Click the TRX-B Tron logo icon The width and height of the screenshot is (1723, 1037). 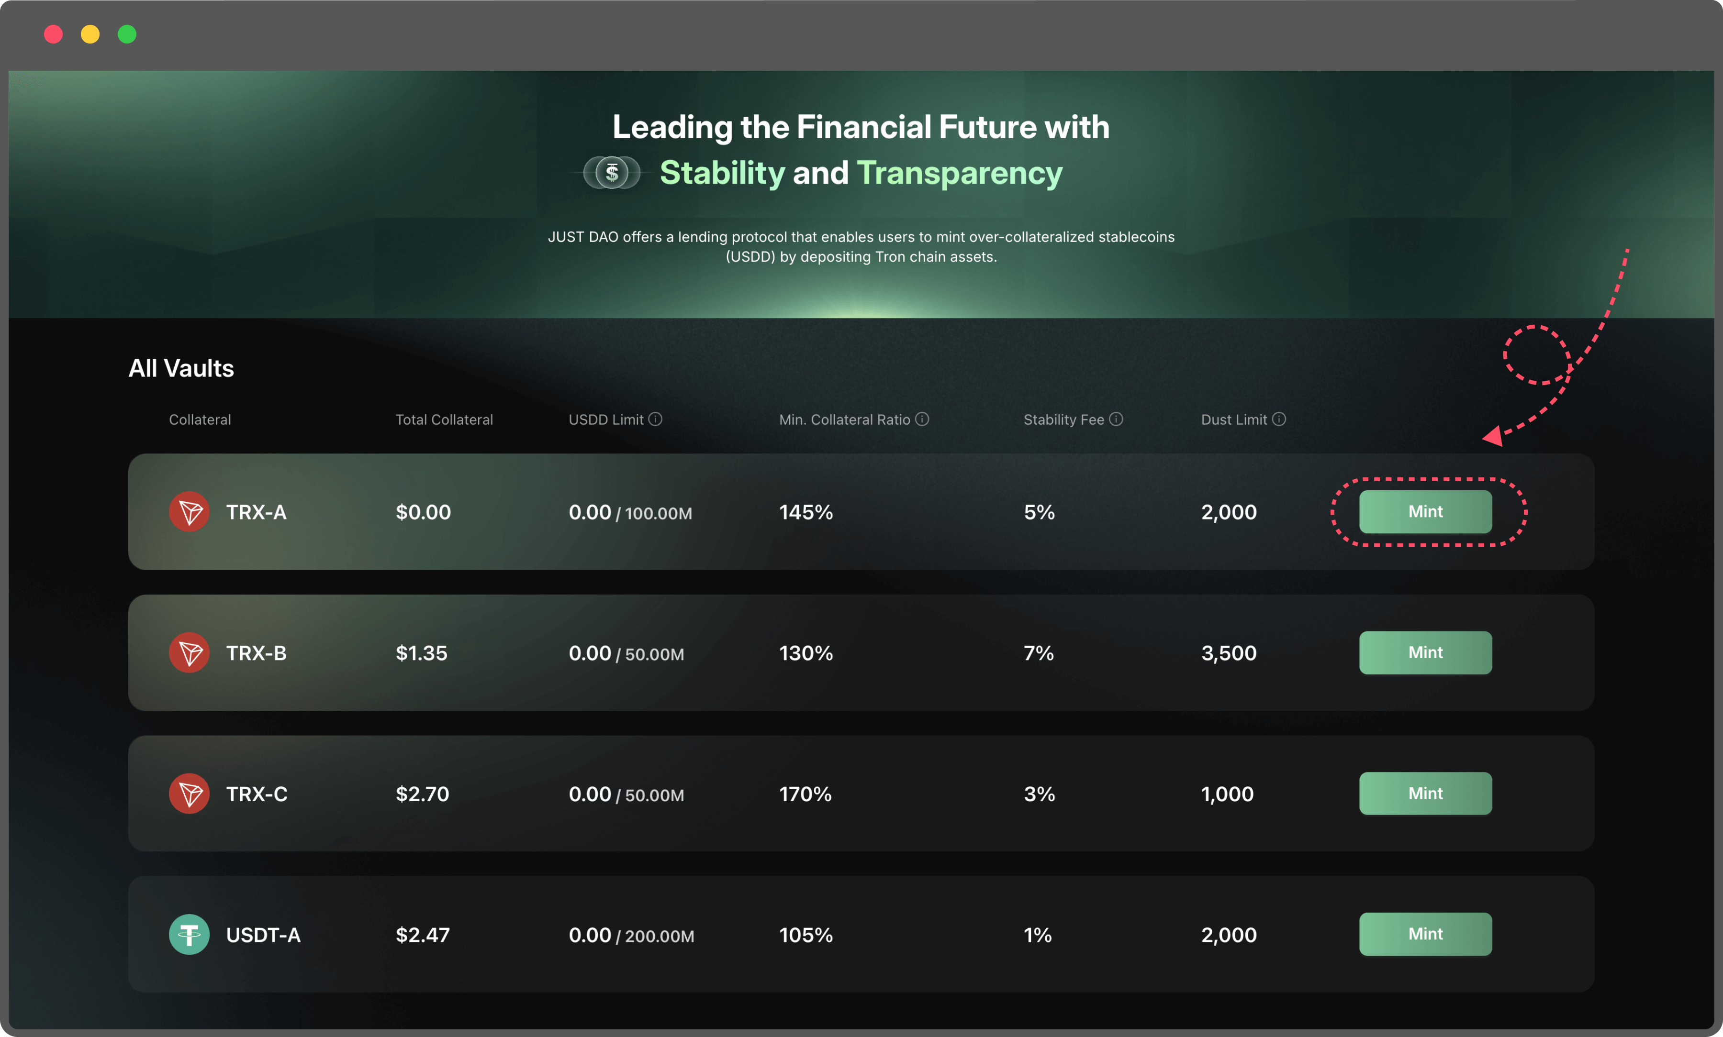190,652
